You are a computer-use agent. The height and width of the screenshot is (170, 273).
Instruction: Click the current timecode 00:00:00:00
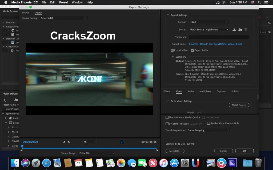click(30, 142)
